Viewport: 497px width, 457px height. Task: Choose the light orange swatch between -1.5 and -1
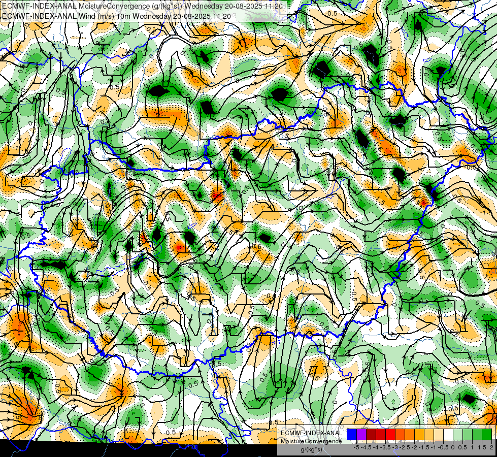click(429, 435)
